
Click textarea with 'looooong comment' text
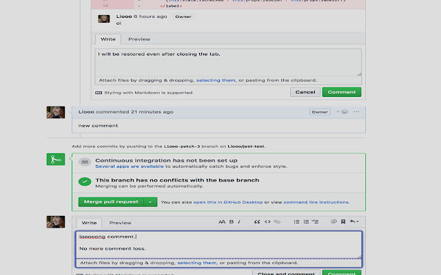(219, 245)
